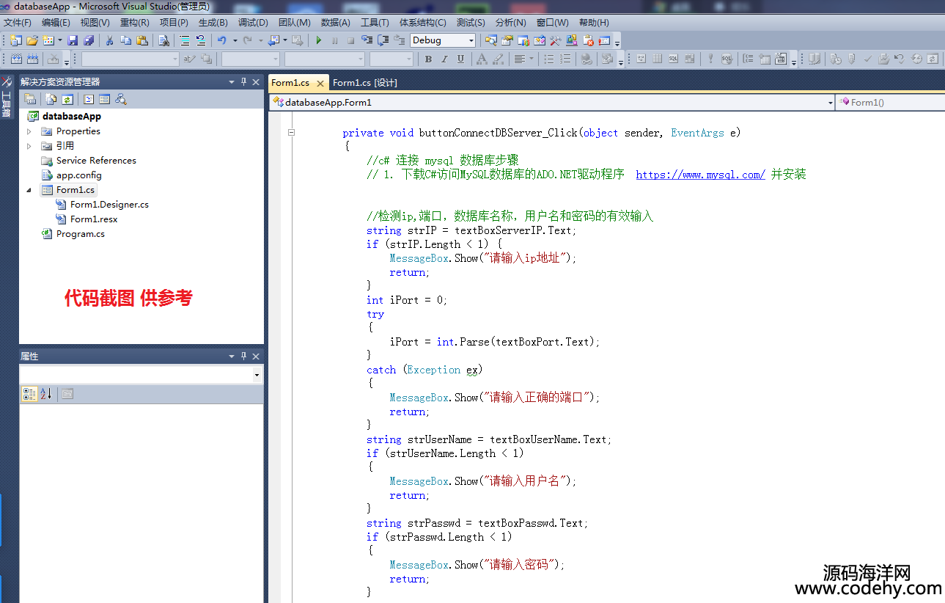Close the Properties (属性) panel
Image resolution: width=945 pixels, height=603 pixels.
[256, 357]
